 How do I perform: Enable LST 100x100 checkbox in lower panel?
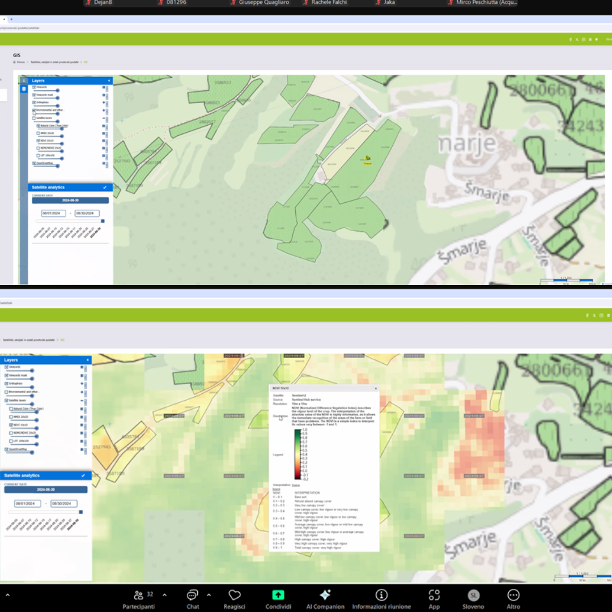tap(11, 441)
